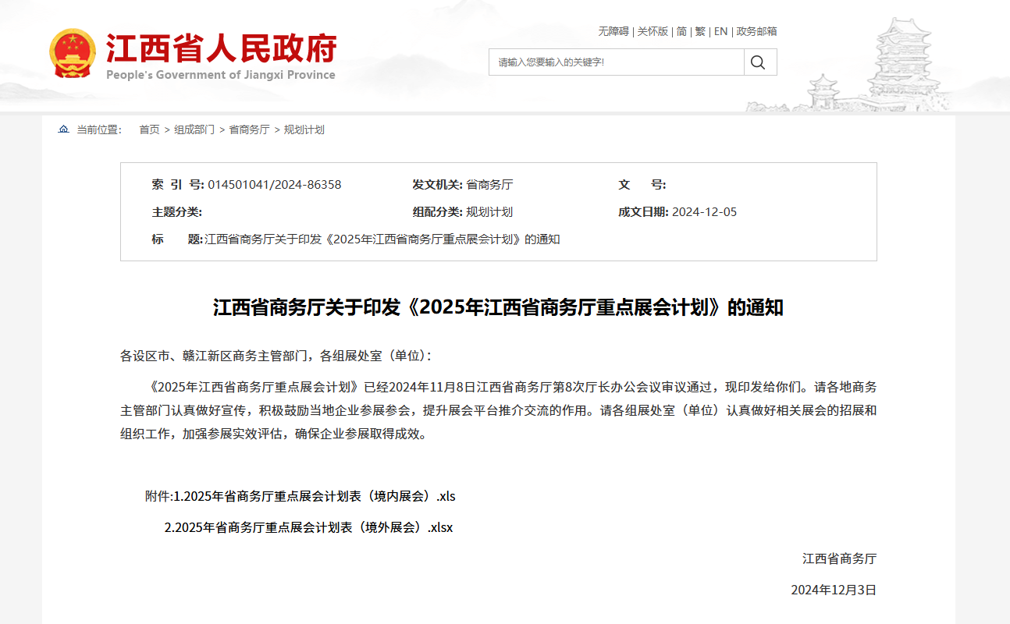Switch to 关怀版 care version

653,31
